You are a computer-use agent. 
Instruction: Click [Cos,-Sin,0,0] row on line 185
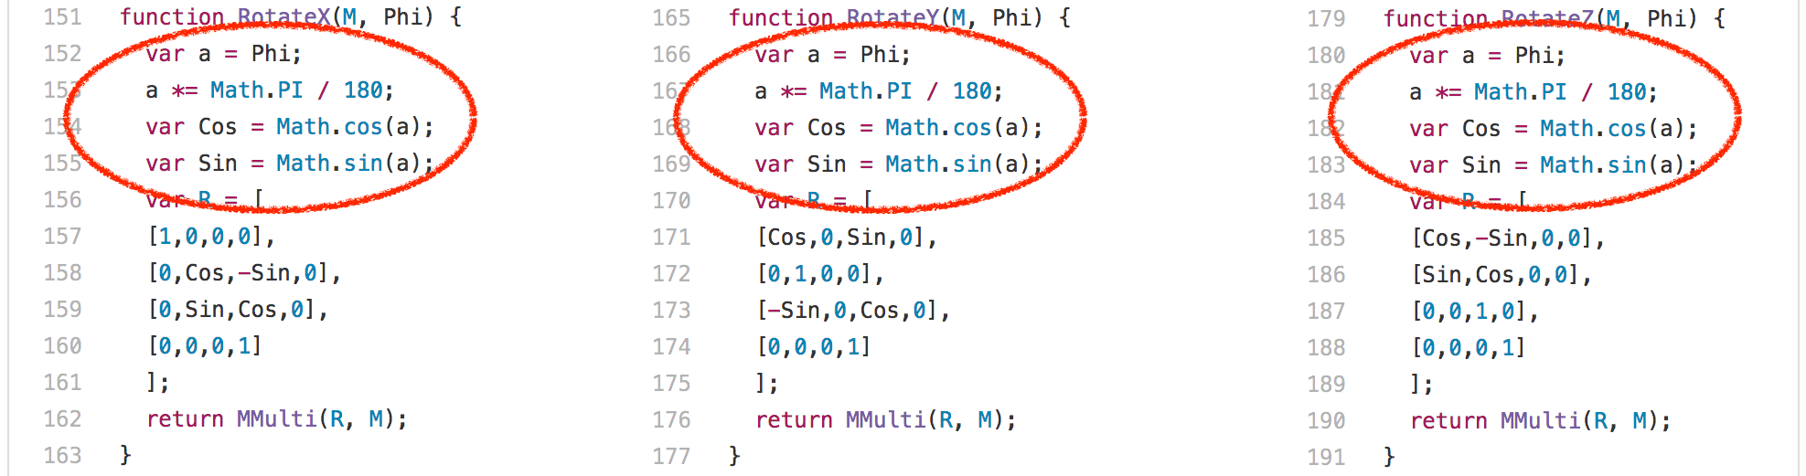click(1507, 238)
